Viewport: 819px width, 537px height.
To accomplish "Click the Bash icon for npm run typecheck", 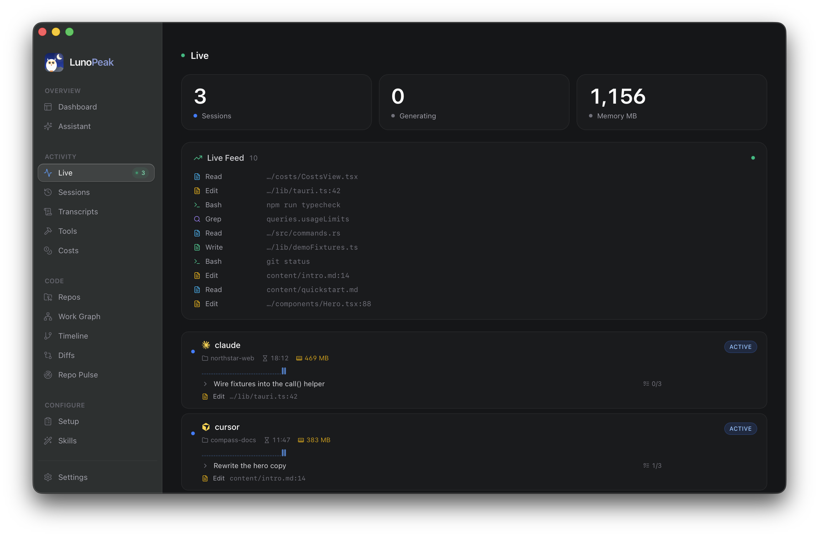I will [x=197, y=205].
